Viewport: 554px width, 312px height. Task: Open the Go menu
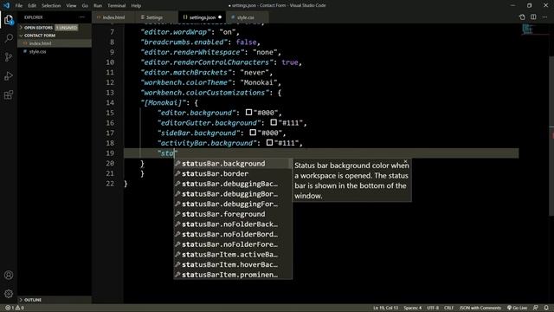click(85, 6)
